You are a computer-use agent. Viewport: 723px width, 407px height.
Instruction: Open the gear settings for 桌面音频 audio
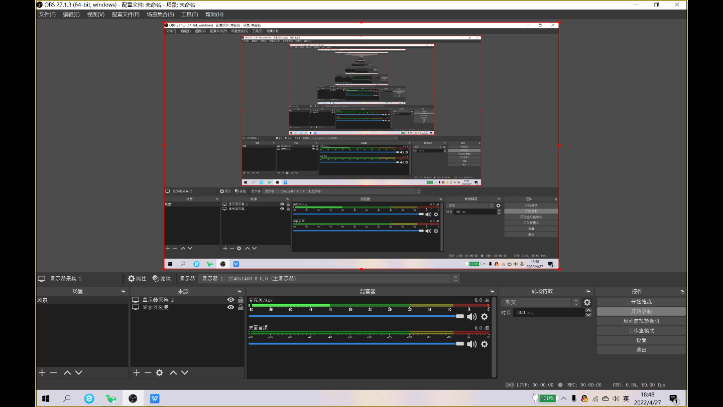[485, 344]
